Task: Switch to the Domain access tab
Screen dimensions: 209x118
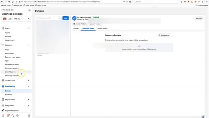Action: 102,29
